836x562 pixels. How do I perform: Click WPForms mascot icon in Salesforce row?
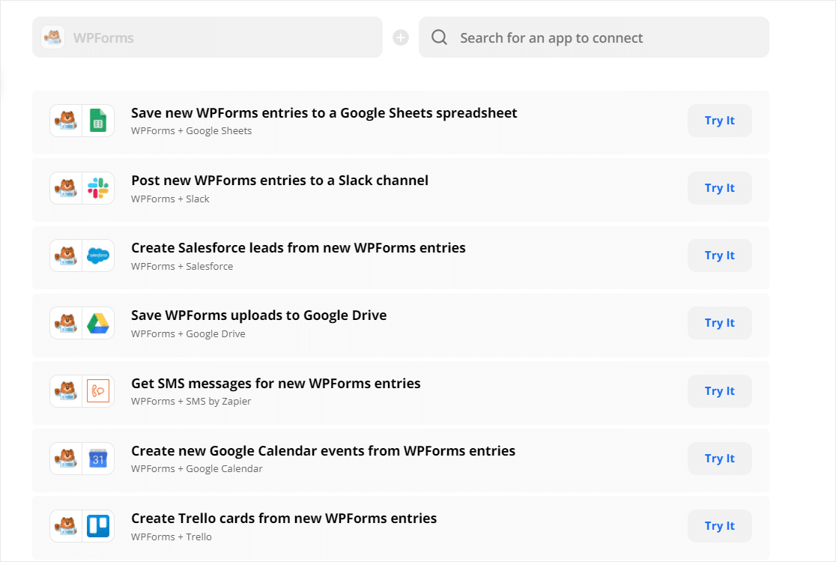[x=66, y=256]
